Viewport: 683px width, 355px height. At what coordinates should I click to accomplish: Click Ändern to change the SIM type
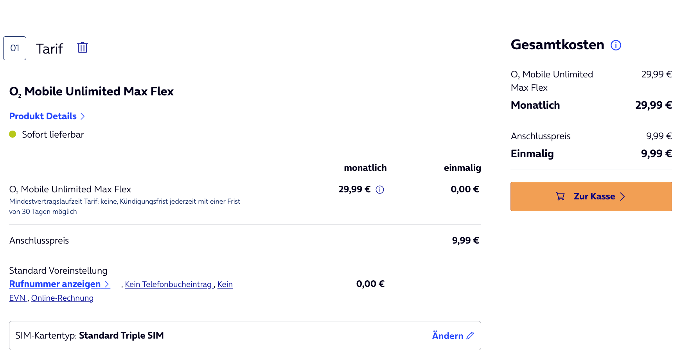(x=448, y=335)
